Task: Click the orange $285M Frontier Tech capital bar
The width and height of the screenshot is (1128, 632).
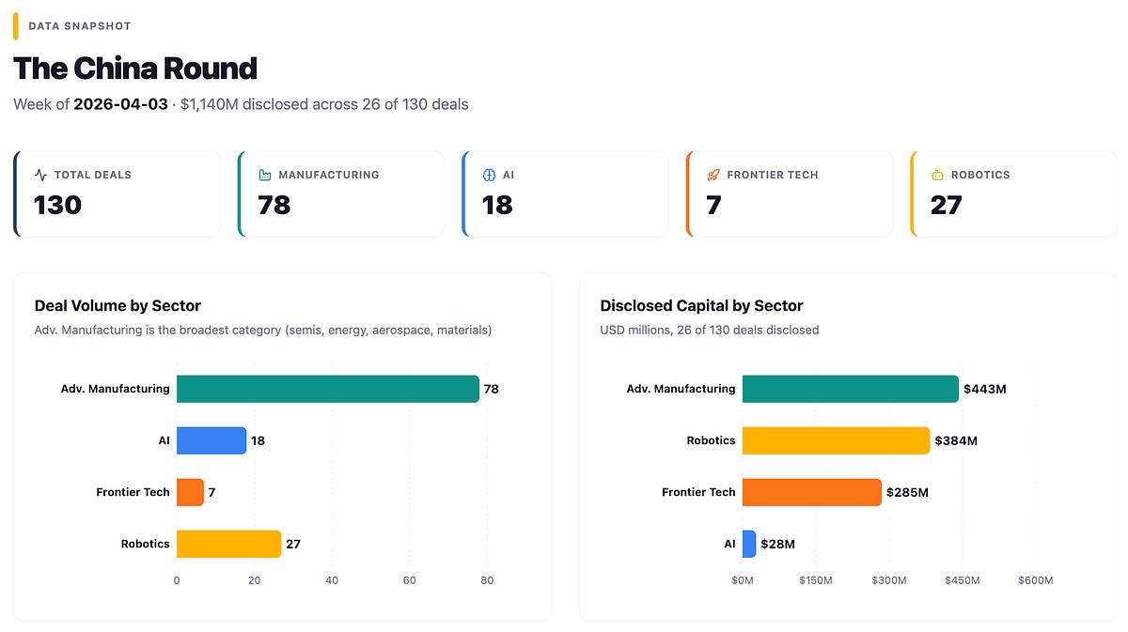Action: coord(812,492)
